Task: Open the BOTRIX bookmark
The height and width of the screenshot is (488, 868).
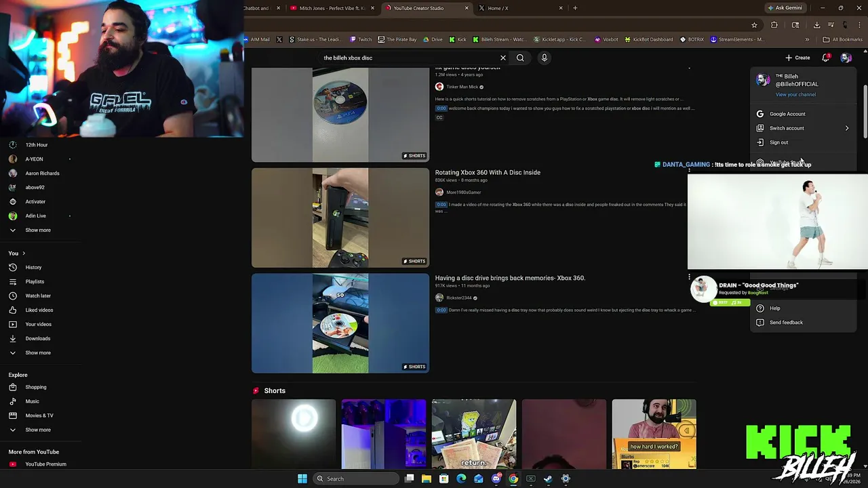Action: tap(692, 39)
